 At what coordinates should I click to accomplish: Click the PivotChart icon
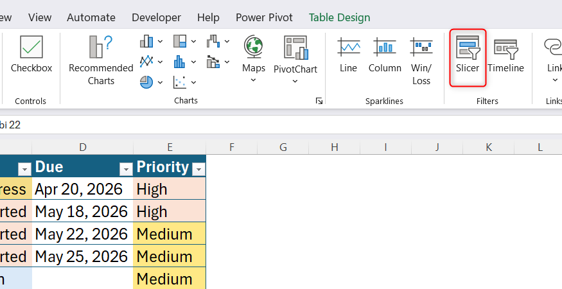[x=295, y=48]
